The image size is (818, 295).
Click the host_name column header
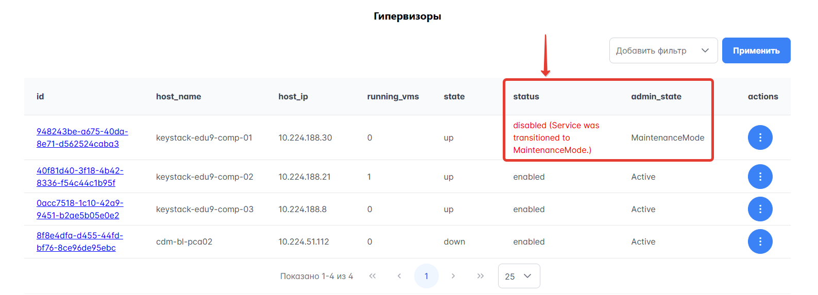(x=178, y=96)
